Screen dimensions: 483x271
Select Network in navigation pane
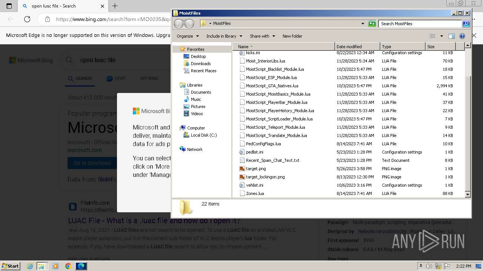point(195,149)
